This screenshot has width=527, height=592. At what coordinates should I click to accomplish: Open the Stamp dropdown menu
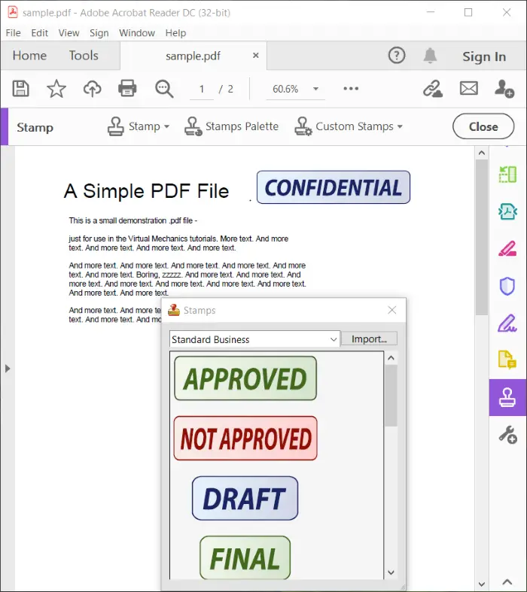(x=139, y=126)
